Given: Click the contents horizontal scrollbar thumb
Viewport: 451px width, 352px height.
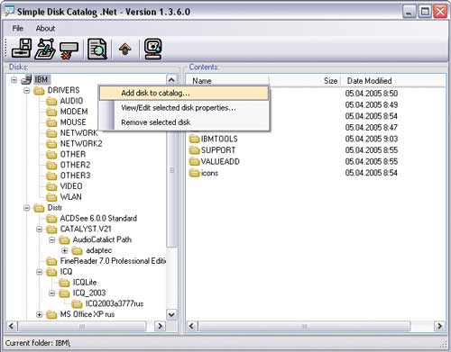Looking at the screenshot, I should pyautogui.click(x=304, y=326).
